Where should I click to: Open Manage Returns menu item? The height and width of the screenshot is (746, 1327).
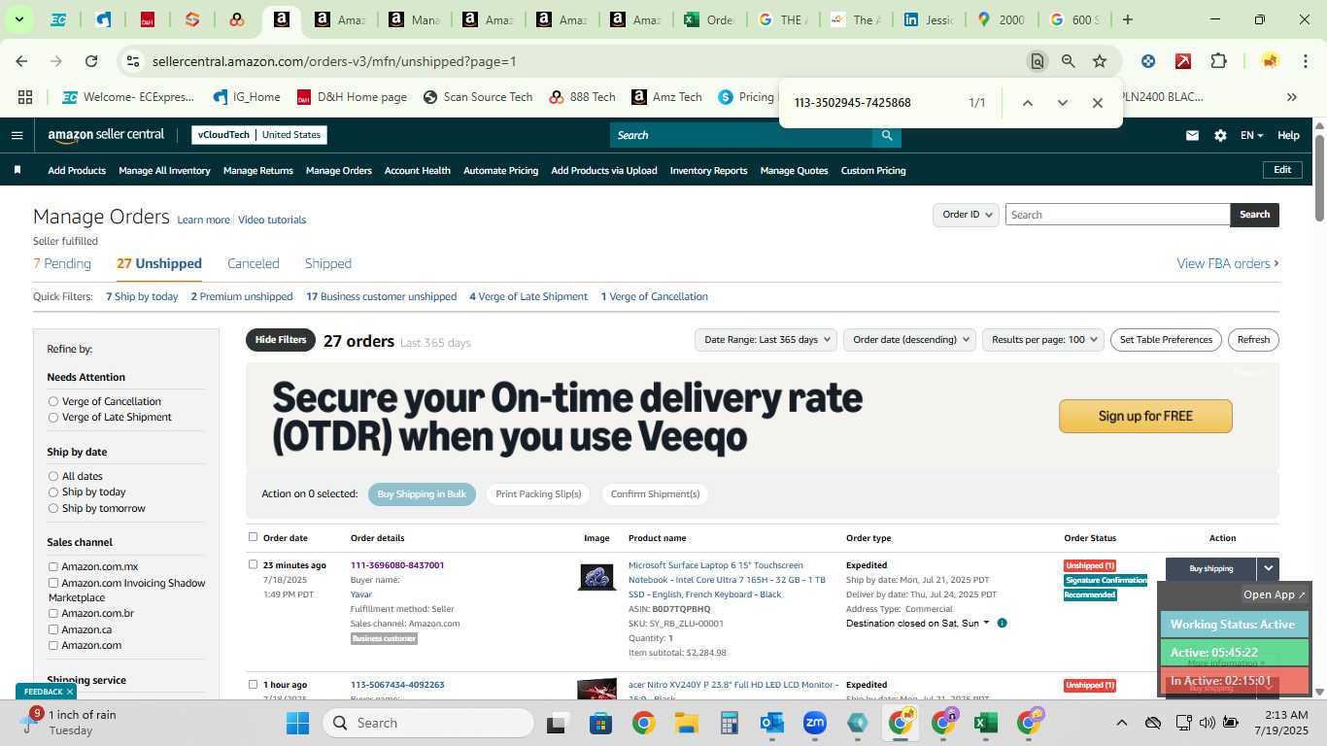258,171
